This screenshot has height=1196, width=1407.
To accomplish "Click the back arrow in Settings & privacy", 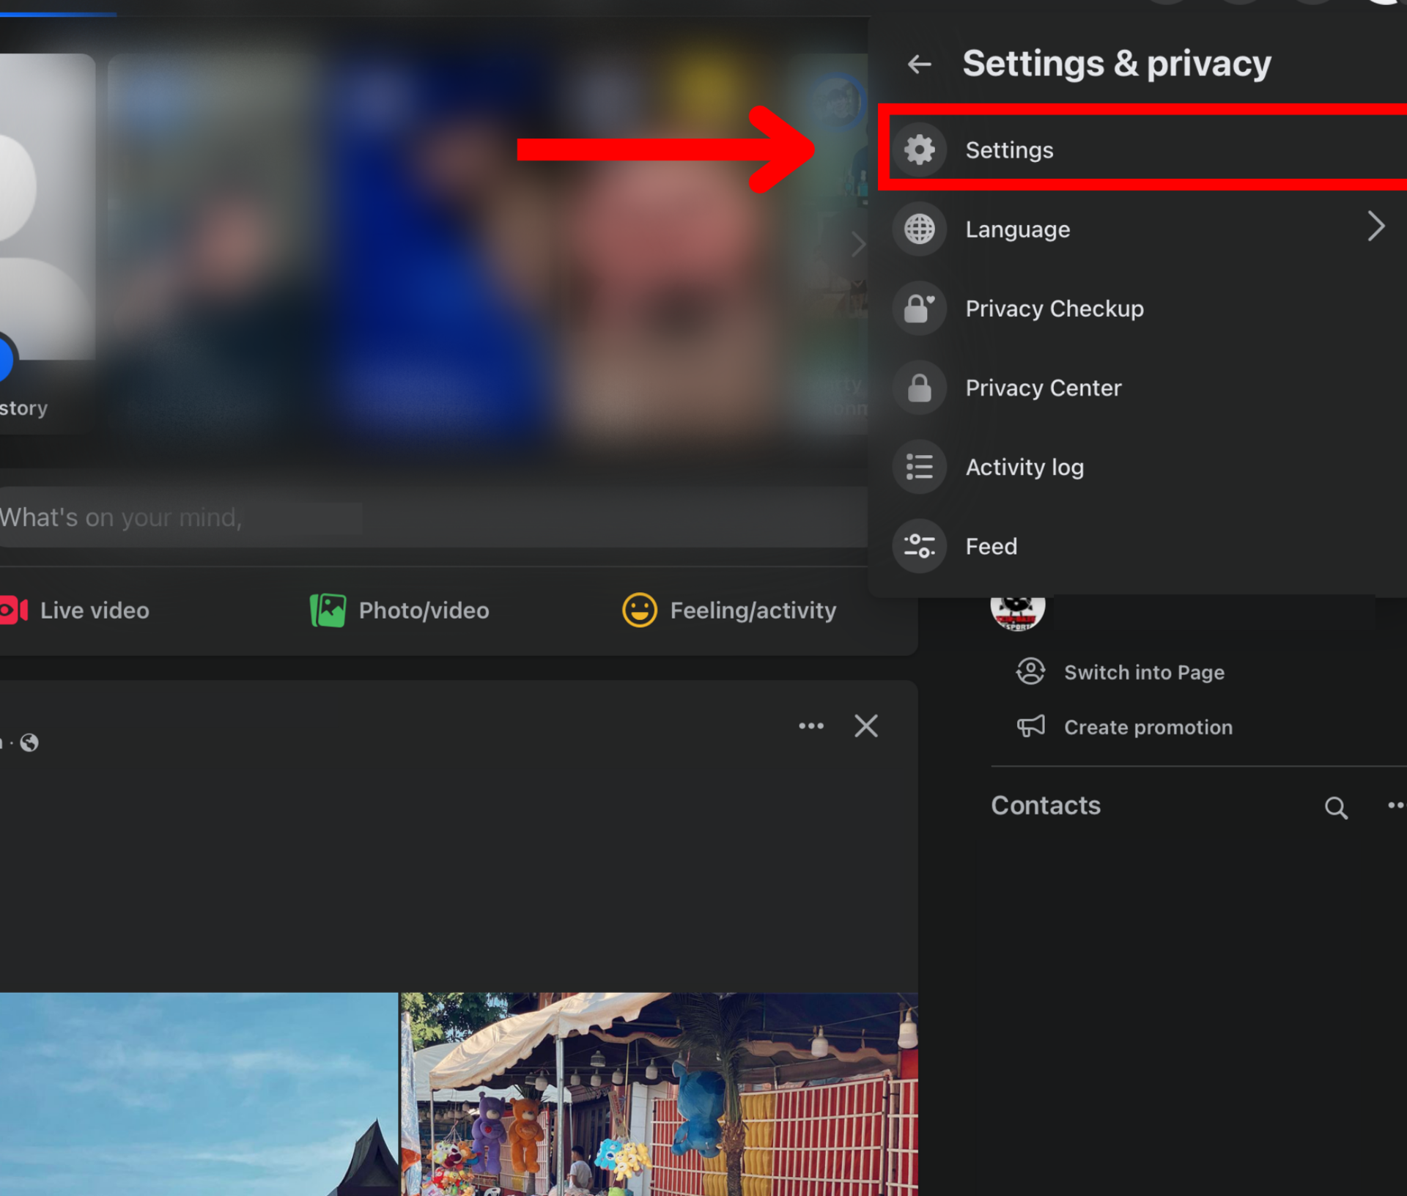I will click(919, 64).
